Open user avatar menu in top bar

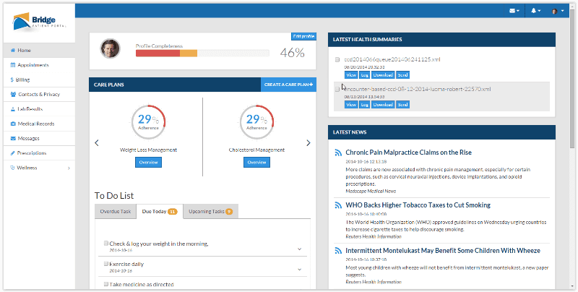pos(558,11)
